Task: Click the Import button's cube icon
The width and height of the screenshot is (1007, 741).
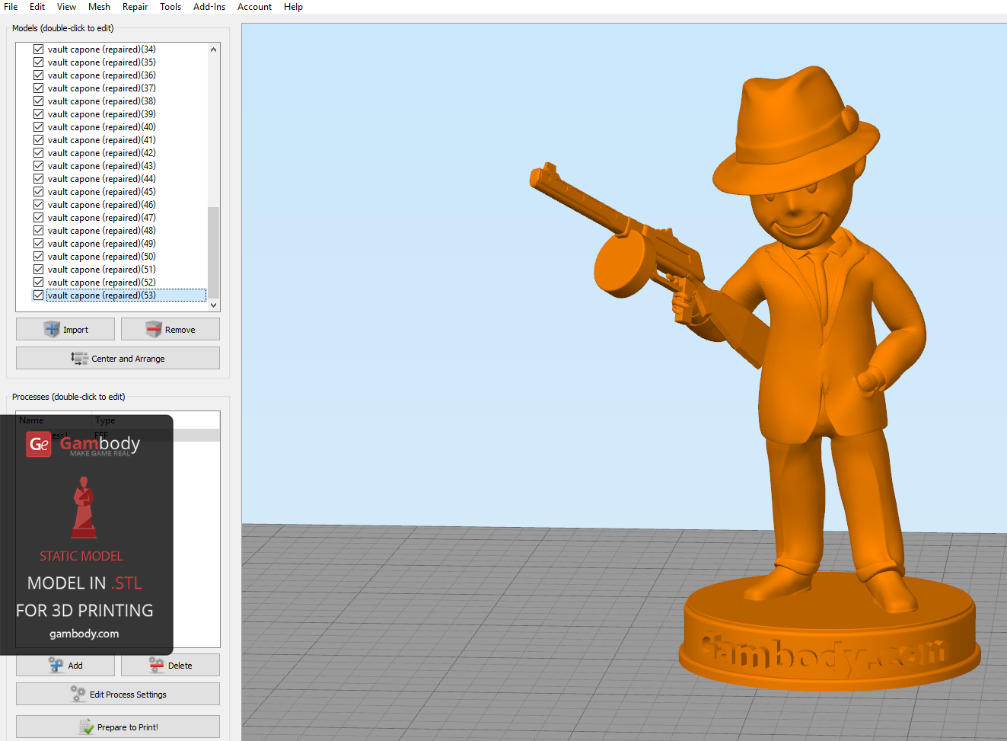Action: (x=52, y=329)
